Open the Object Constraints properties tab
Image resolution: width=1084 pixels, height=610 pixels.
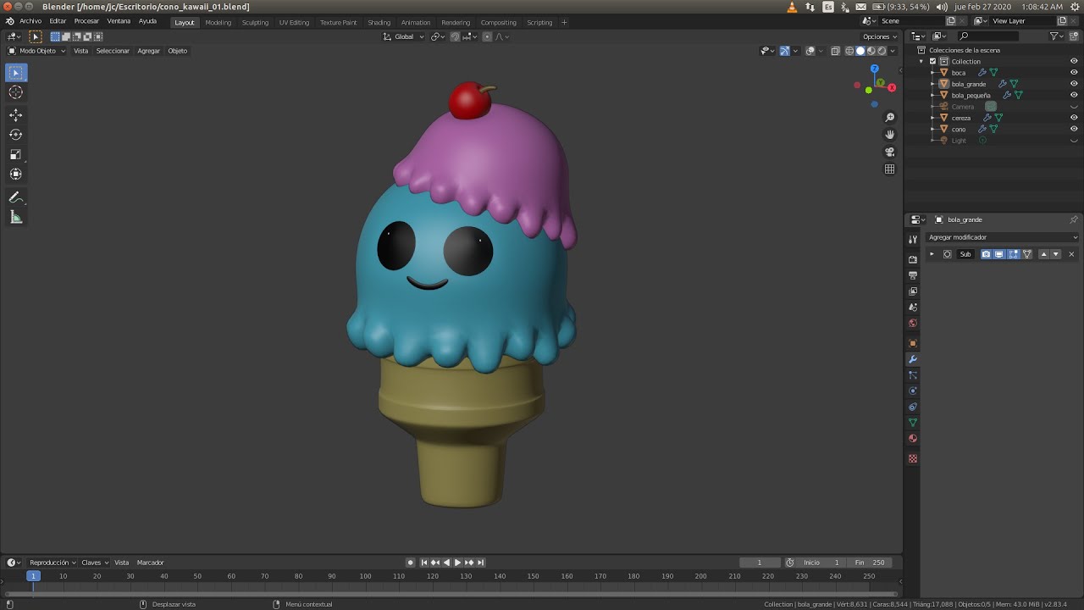click(x=913, y=407)
